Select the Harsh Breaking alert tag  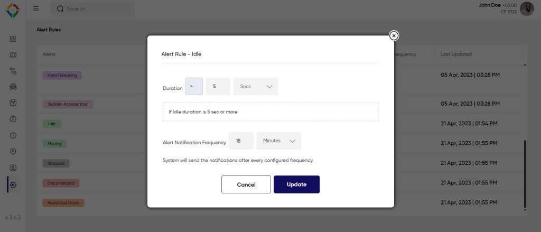(x=62, y=75)
